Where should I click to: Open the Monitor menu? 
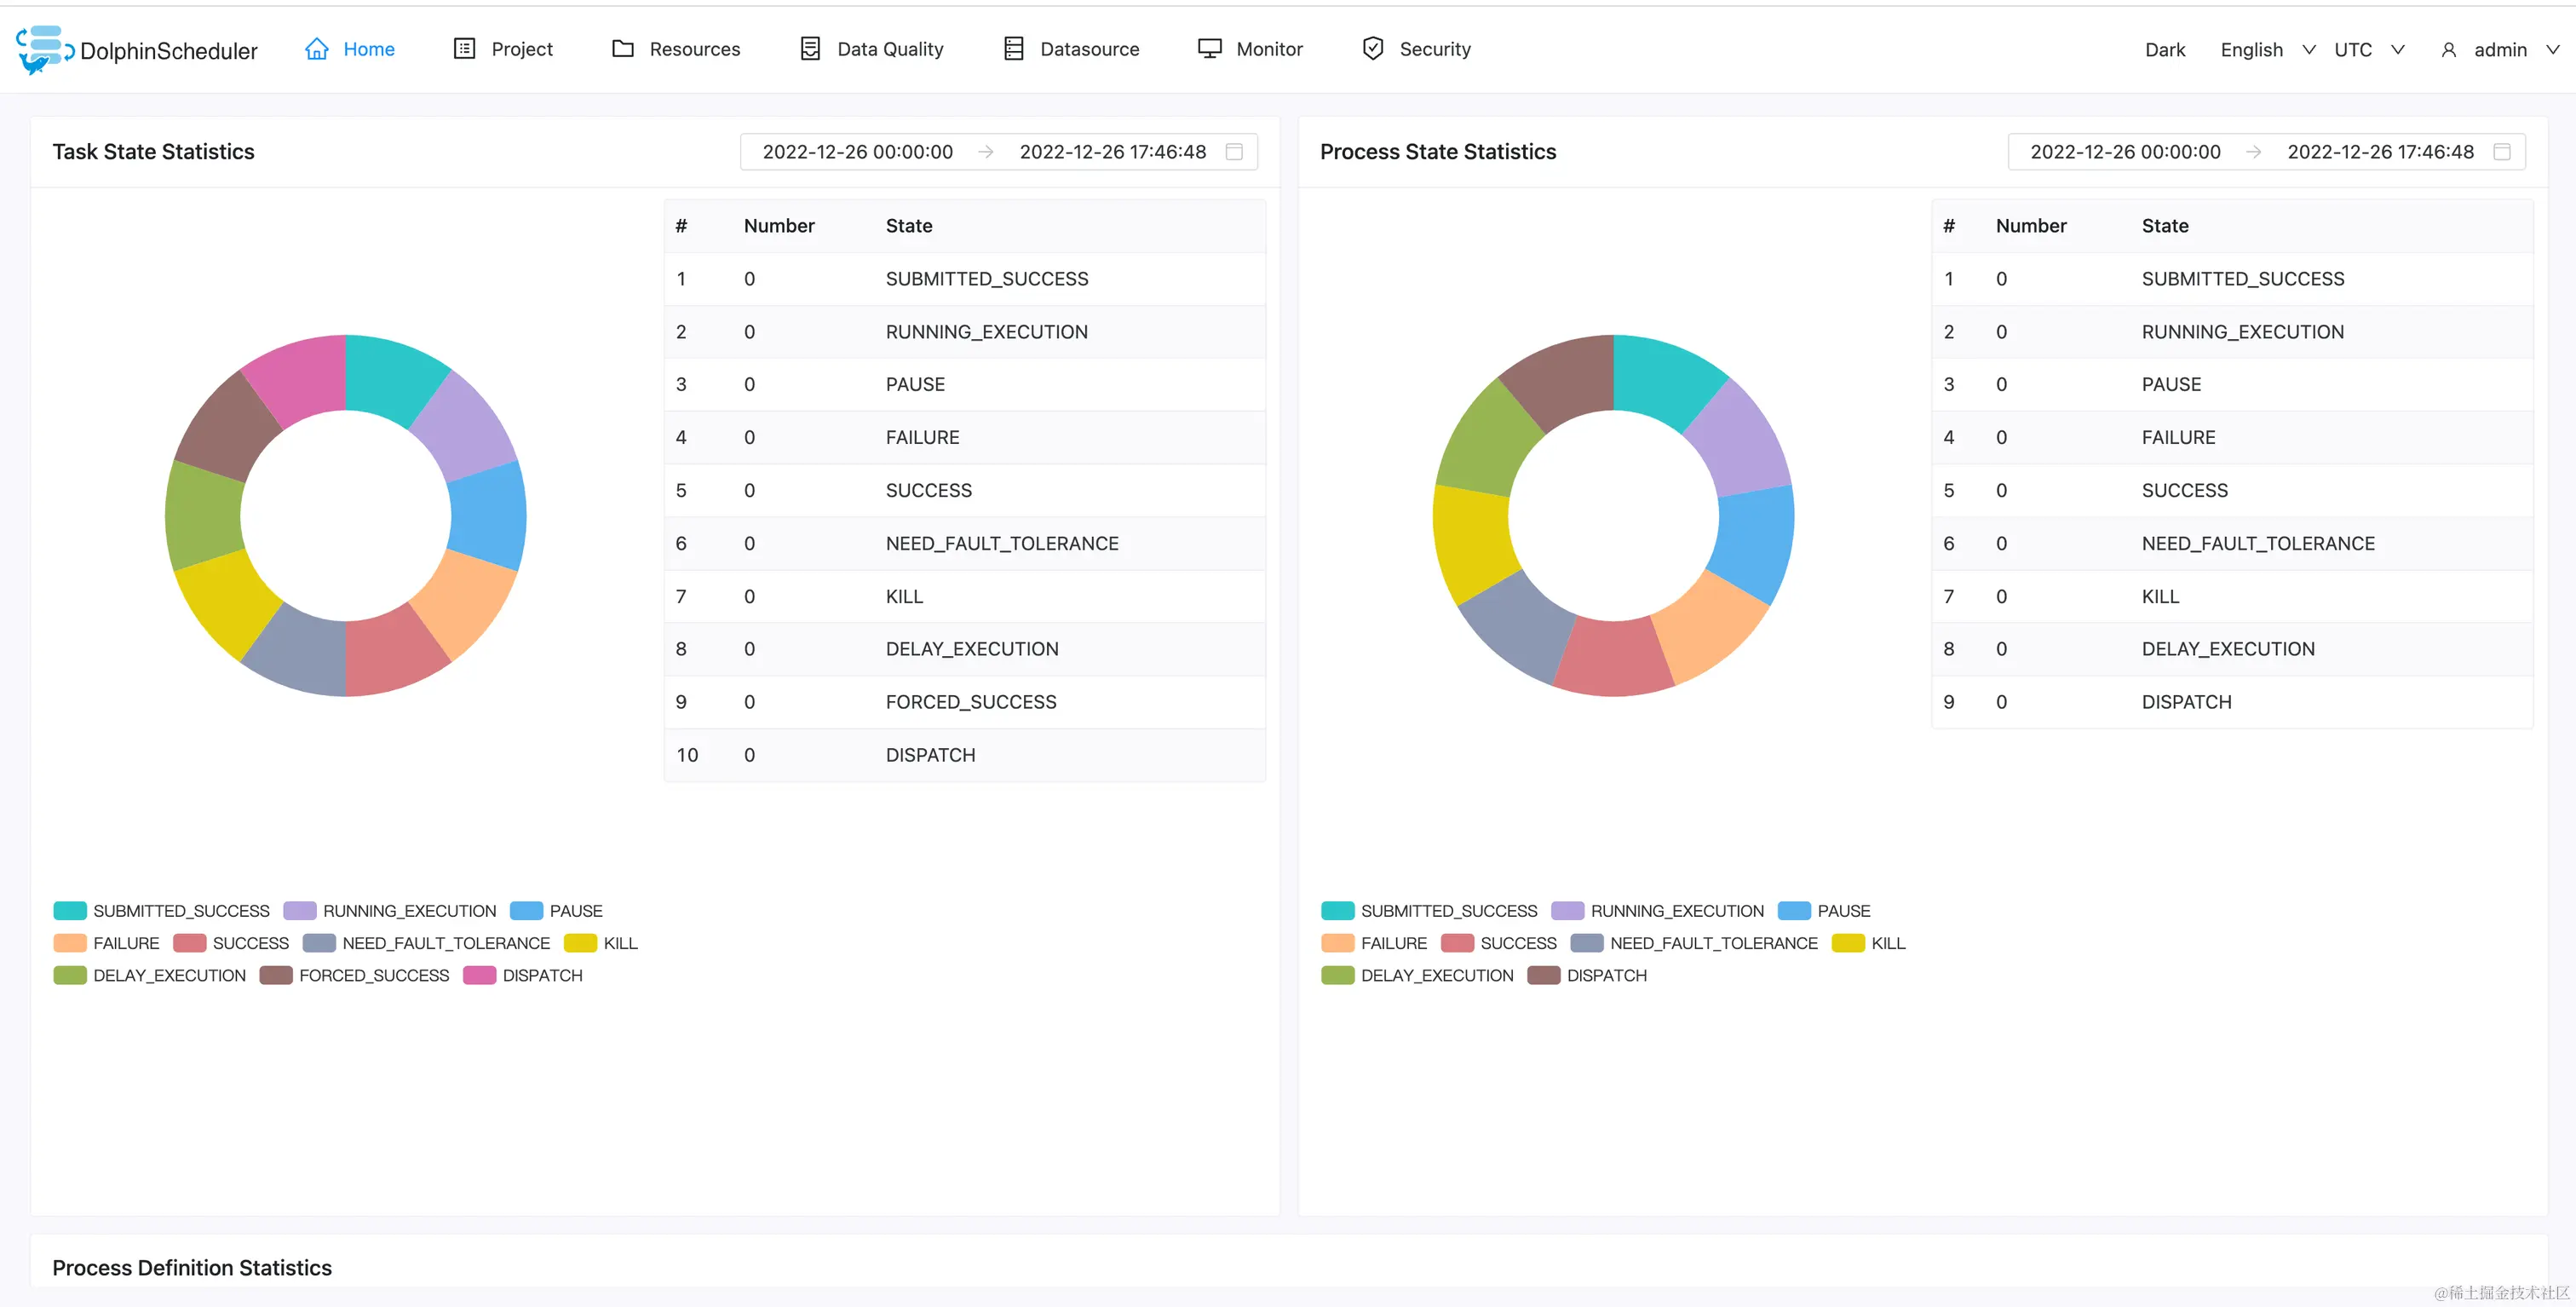pos(1268,49)
